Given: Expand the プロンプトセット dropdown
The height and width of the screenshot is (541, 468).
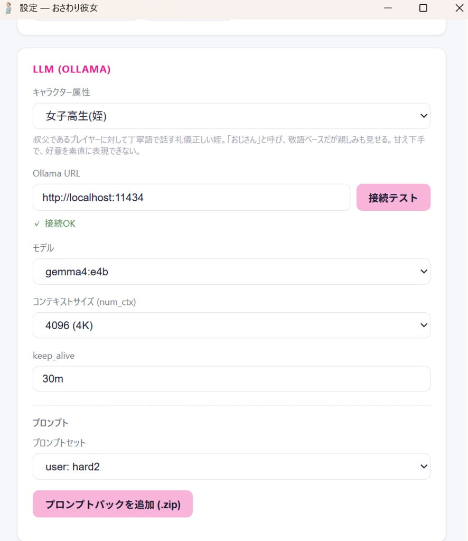Looking at the screenshot, I should pos(231,467).
